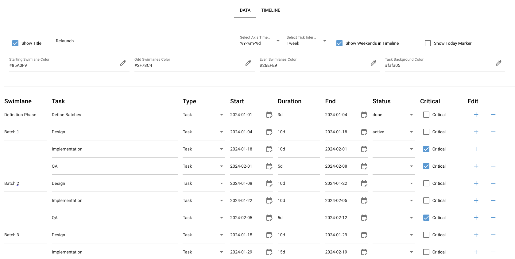Screen dimensions: 515x259
Task: Open start date calendar showing 2024-01-29
Action: coord(269,252)
